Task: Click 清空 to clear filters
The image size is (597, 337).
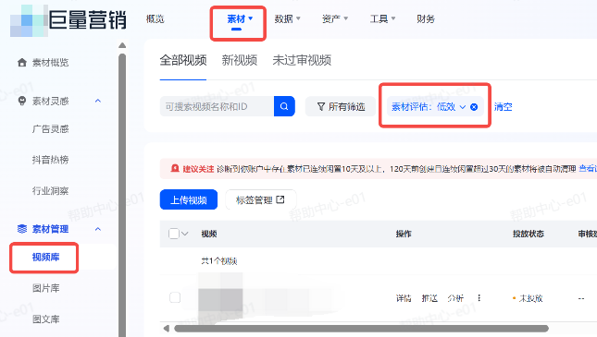Action: (x=503, y=107)
